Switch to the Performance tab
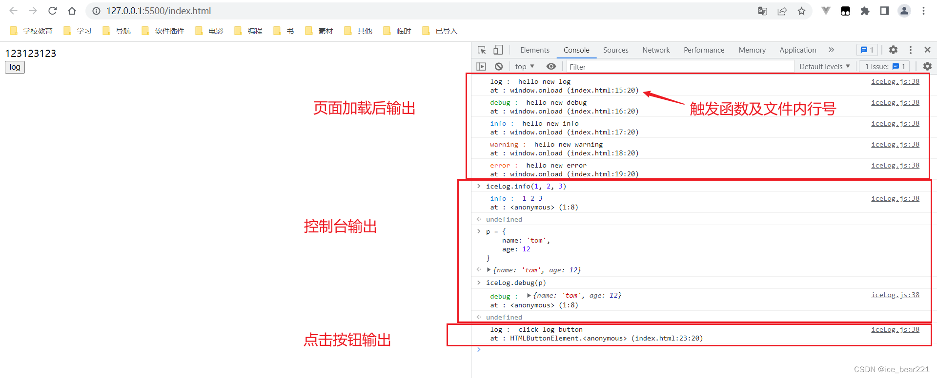Viewport: 937px width, 378px height. 704,50
